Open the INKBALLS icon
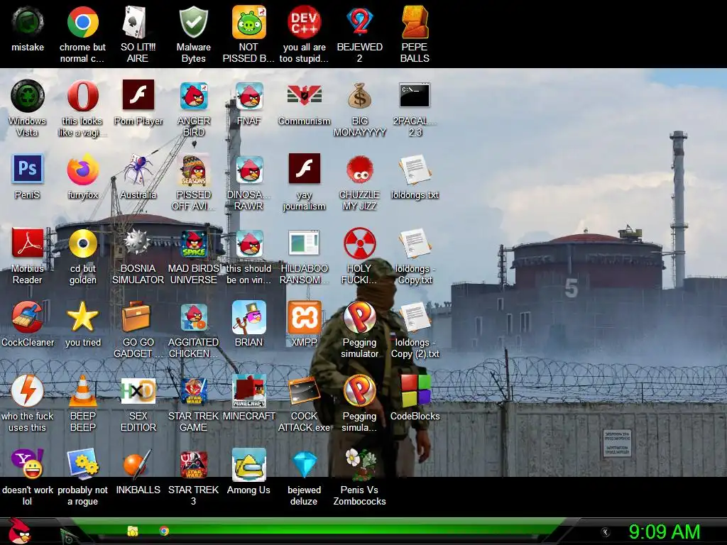The width and height of the screenshot is (727, 545). pyautogui.click(x=138, y=465)
